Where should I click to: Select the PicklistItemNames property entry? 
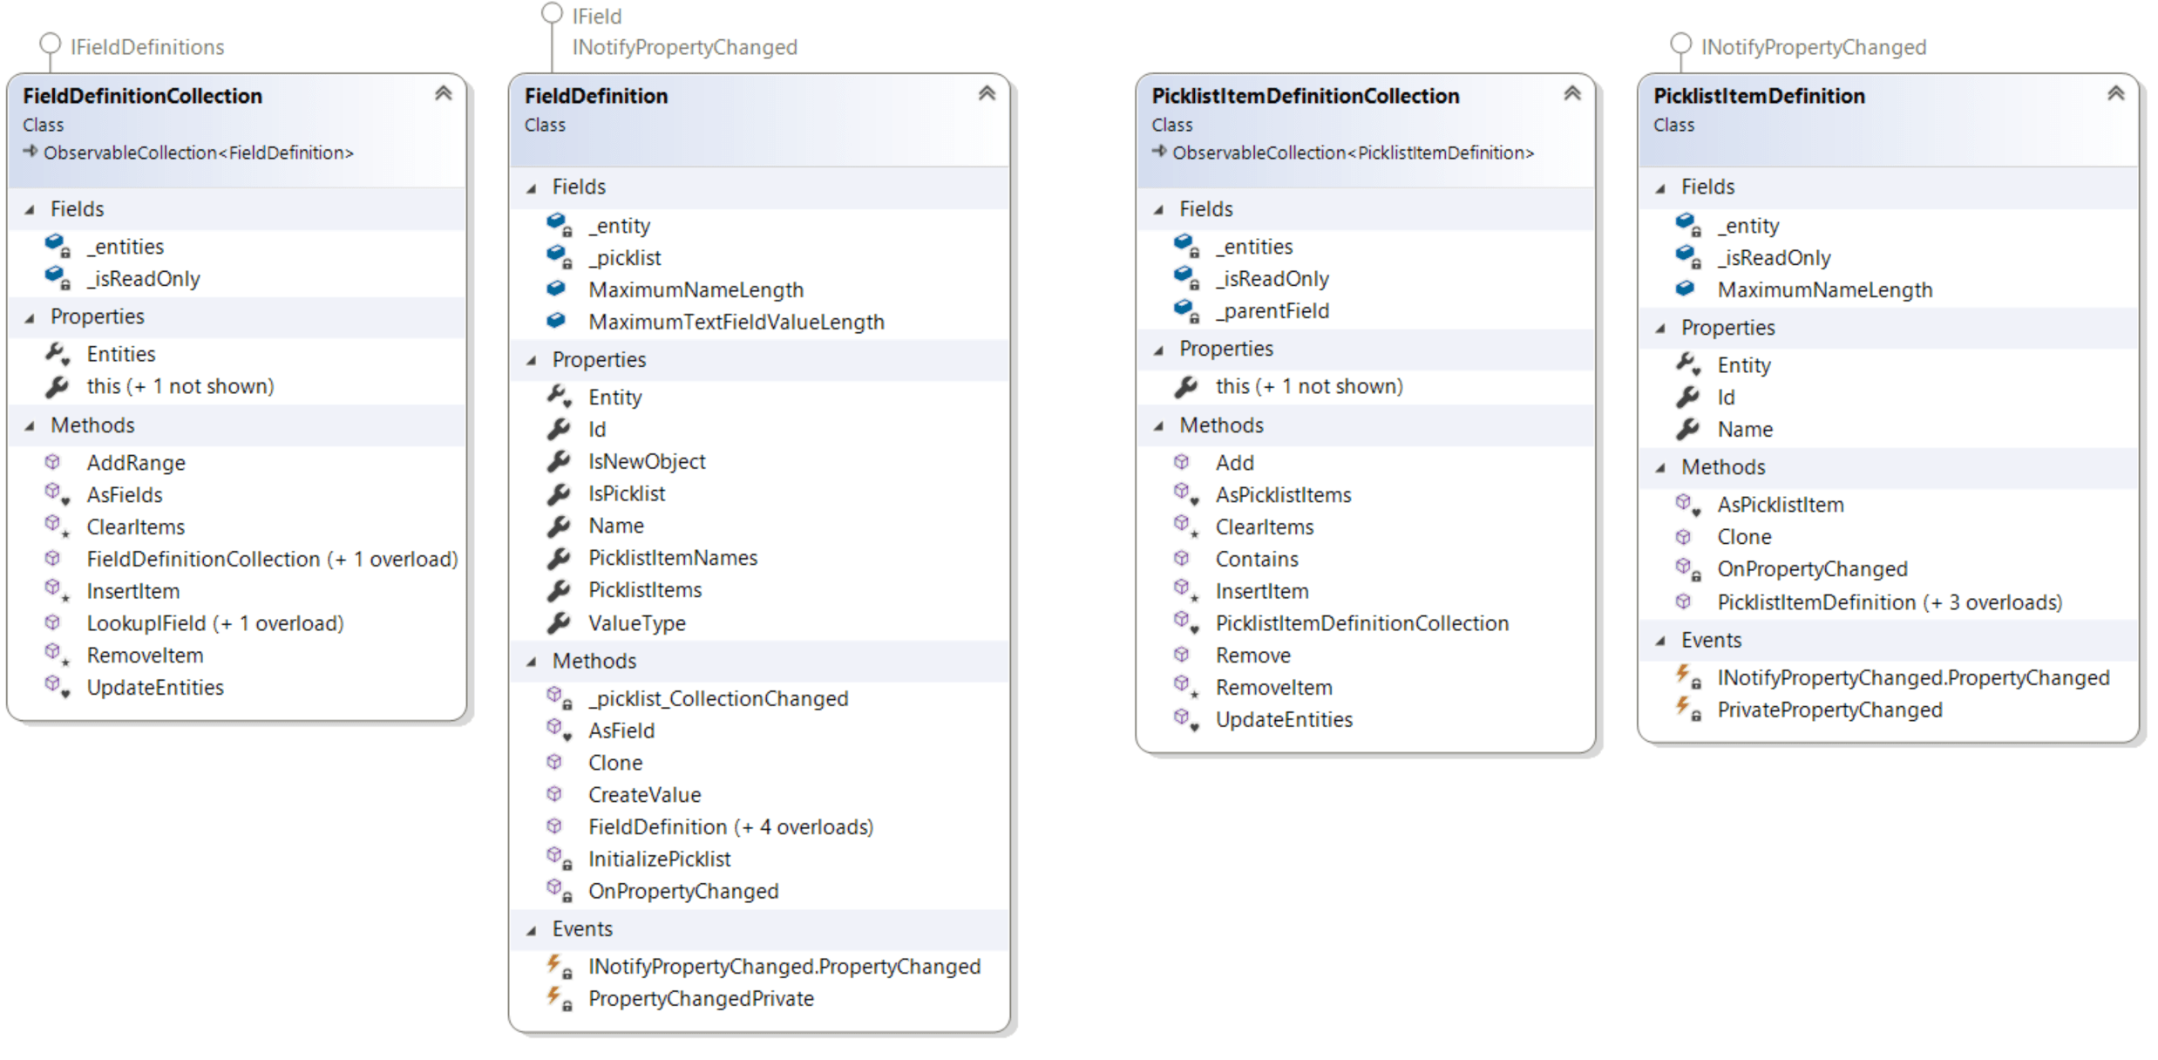click(x=672, y=558)
